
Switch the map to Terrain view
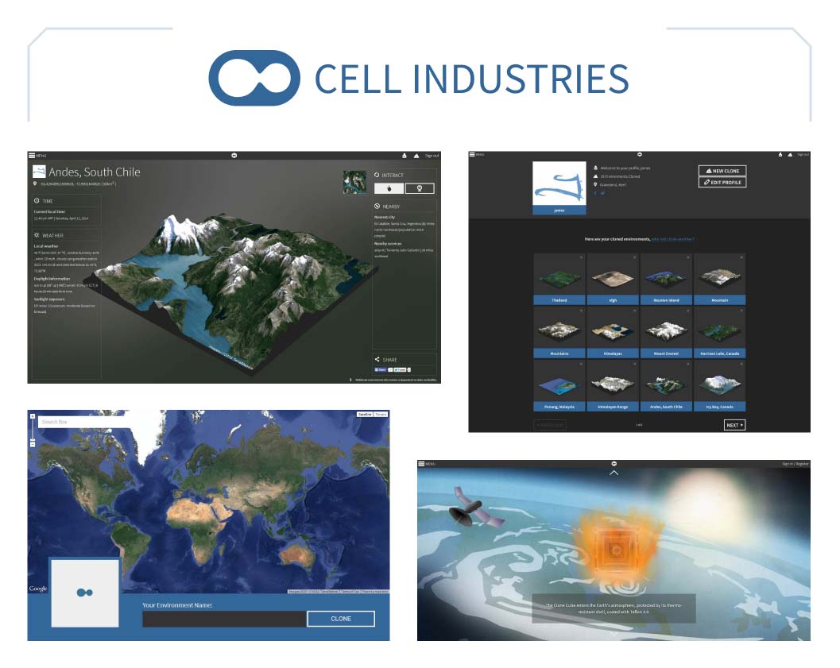[x=381, y=414]
